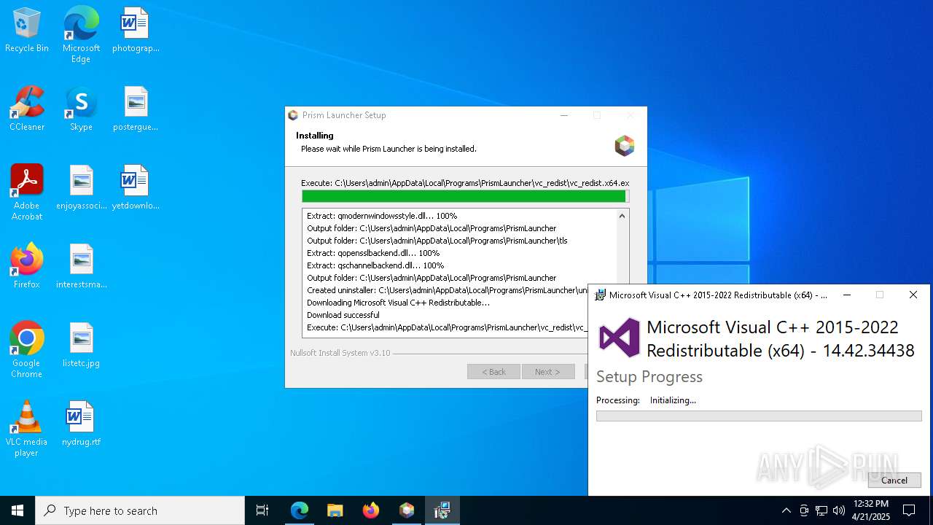
Task: Click the taskbar clock showing 12:32 PM
Action: 871,510
